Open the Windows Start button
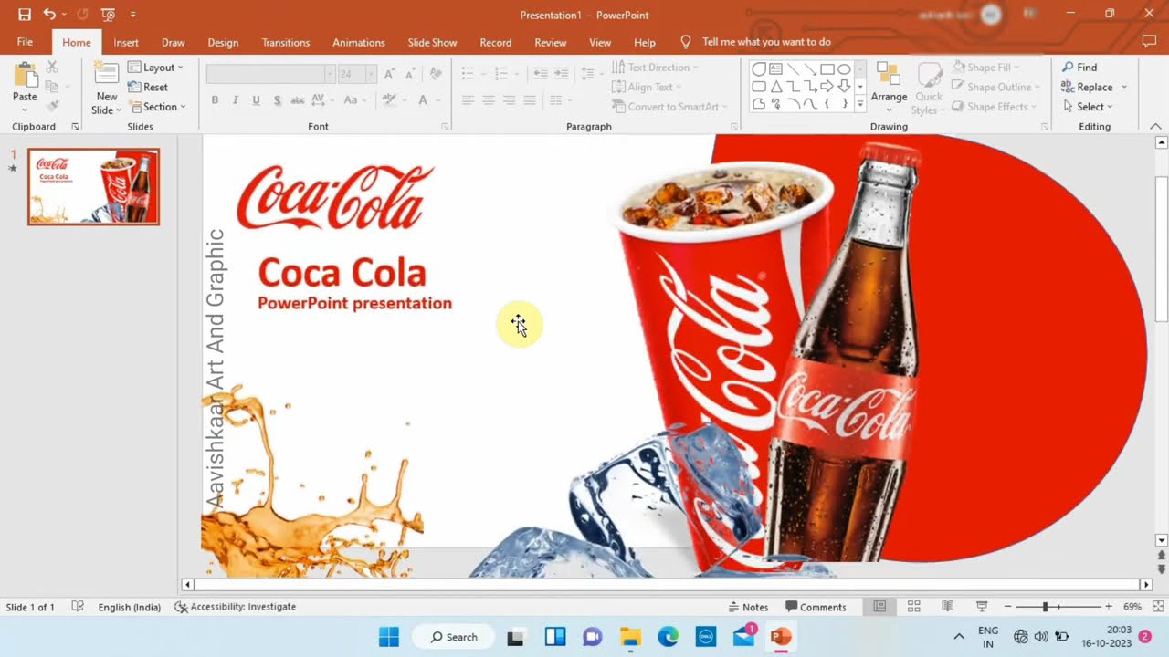This screenshot has height=657, width=1169. tap(388, 637)
